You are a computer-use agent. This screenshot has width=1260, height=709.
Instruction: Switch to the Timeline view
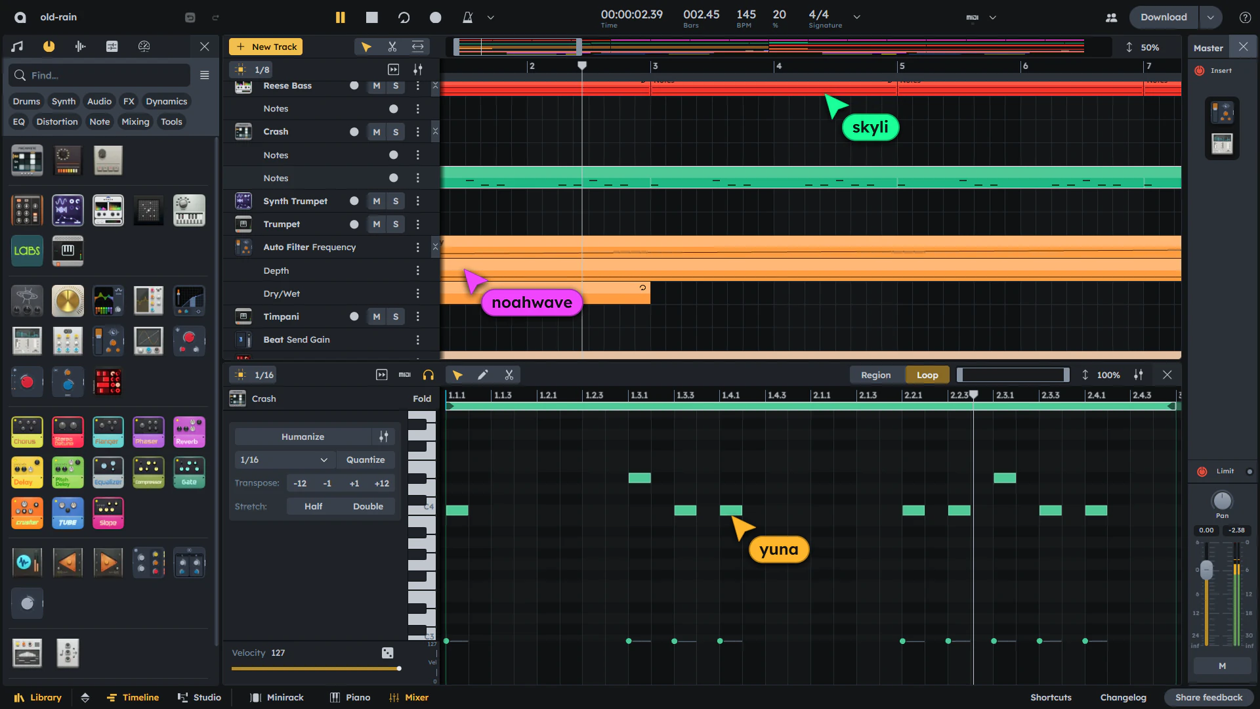133,697
